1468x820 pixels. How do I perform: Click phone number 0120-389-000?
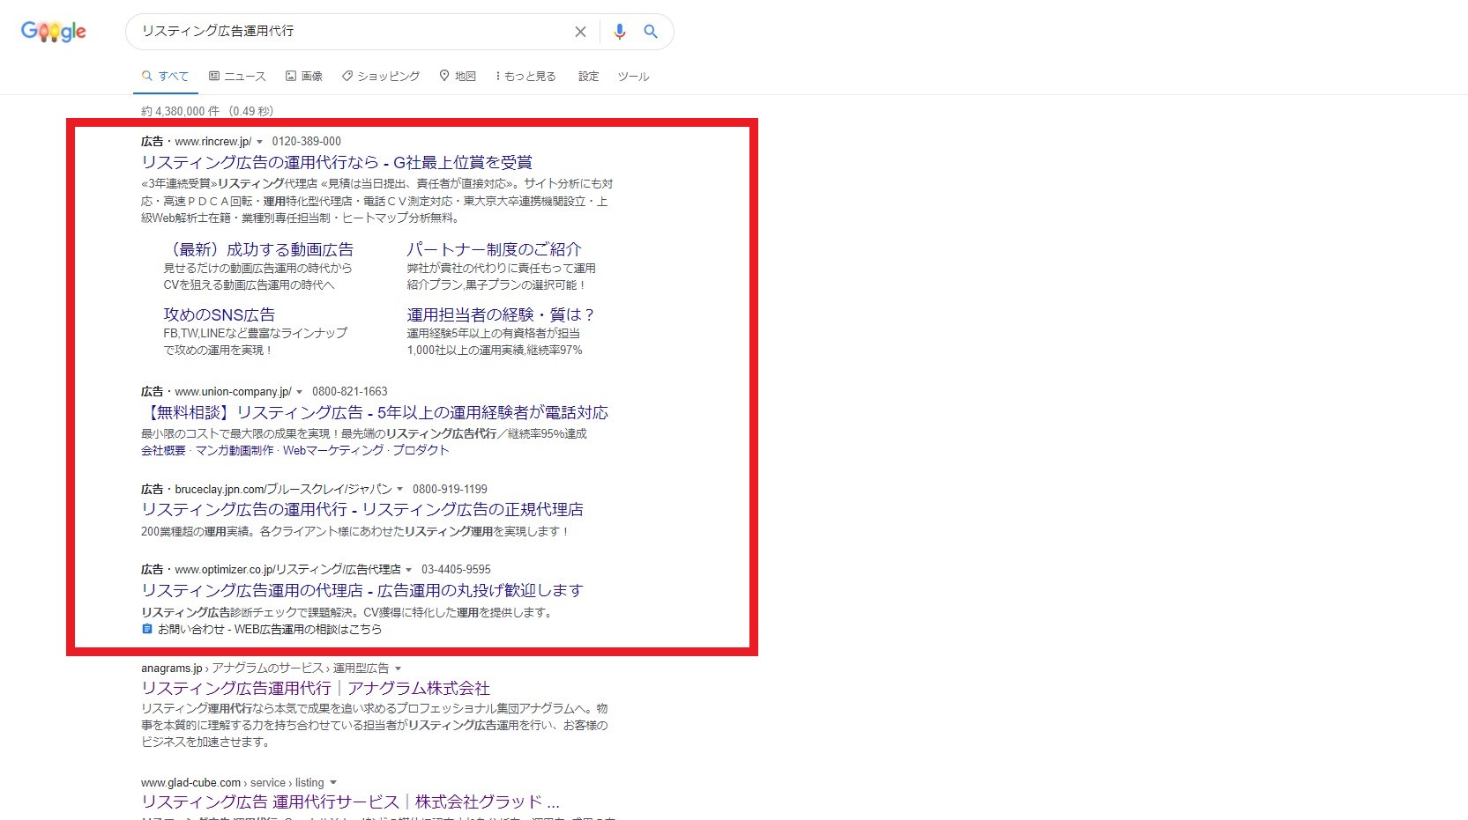click(x=306, y=141)
